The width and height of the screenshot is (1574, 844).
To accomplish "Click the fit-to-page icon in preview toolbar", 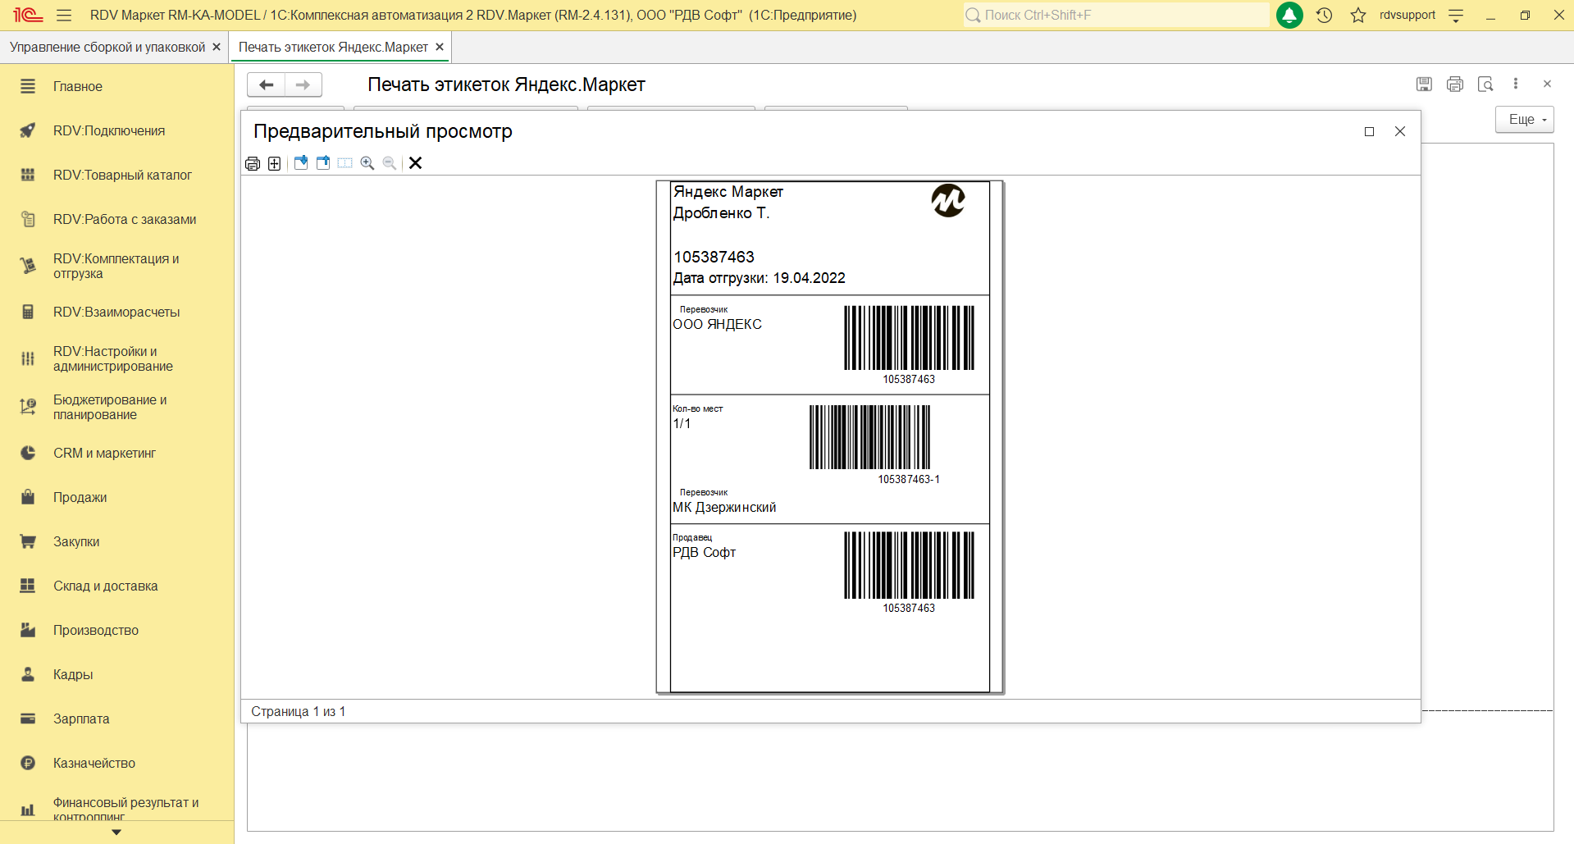I will [x=275, y=163].
